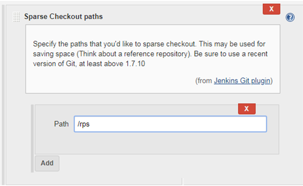This screenshot has height=186, width=303.
Task: Click the gray bar left of Path entry
Action: (x=32, y=139)
